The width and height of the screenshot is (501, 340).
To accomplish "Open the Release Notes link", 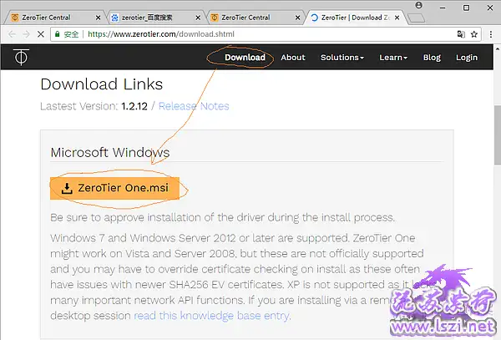I will point(194,106).
